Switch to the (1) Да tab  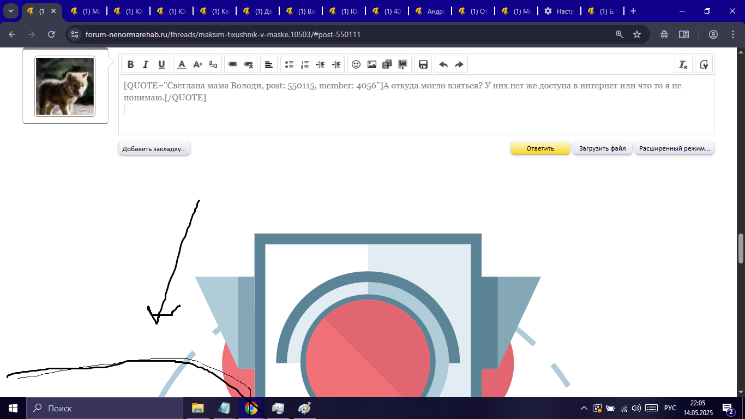pyautogui.click(x=257, y=11)
